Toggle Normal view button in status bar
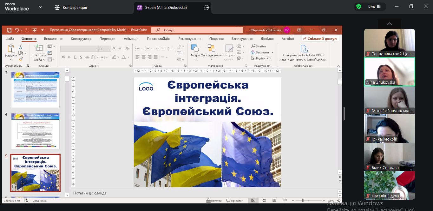 click(x=253, y=201)
